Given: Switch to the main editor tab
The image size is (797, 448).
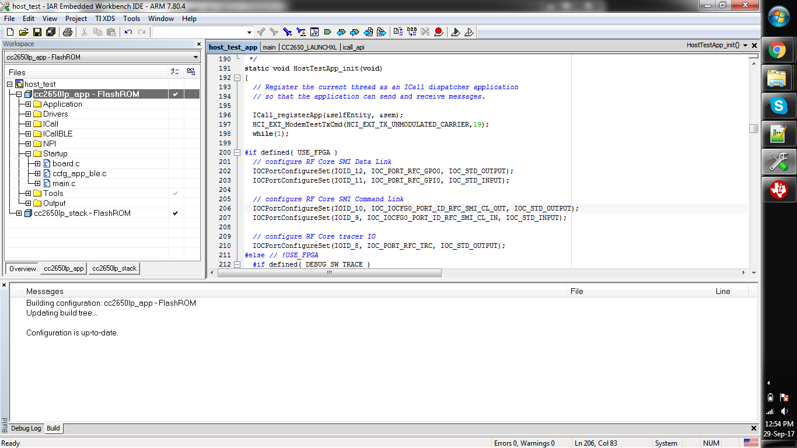Looking at the screenshot, I should coord(269,47).
